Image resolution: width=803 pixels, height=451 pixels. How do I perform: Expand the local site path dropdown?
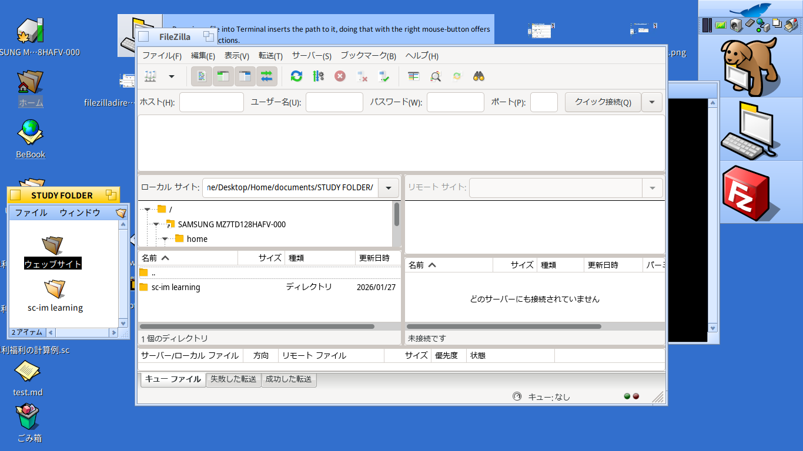click(x=389, y=188)
